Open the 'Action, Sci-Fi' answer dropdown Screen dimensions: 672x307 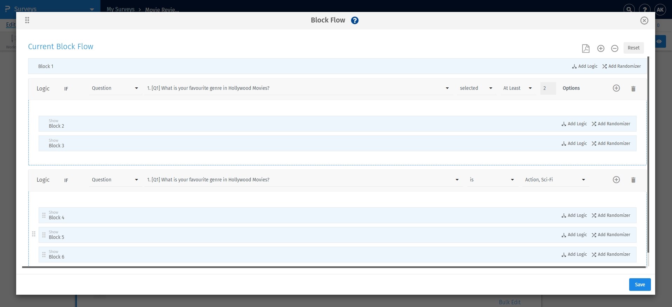pos(555,180)
